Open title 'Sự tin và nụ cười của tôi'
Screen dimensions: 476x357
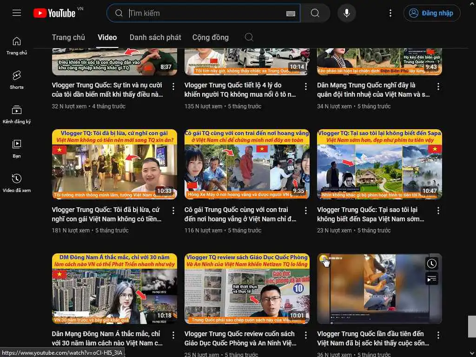tap(107, 90)
